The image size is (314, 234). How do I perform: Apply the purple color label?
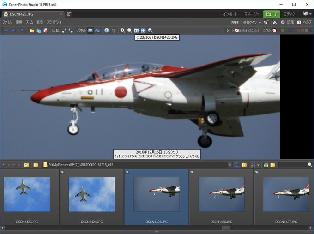298,30
